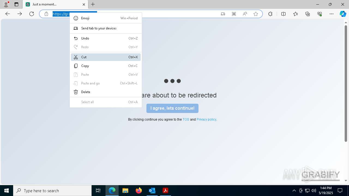This screenshot has height=196, width=349.
Task: Open Browser essentials heart icon
Action: [x=320, y=14]
